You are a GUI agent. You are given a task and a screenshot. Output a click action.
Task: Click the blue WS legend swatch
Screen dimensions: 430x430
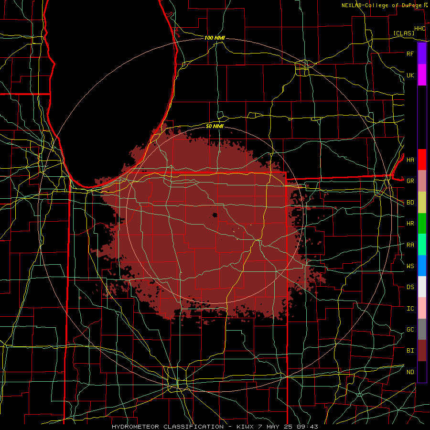422,266
